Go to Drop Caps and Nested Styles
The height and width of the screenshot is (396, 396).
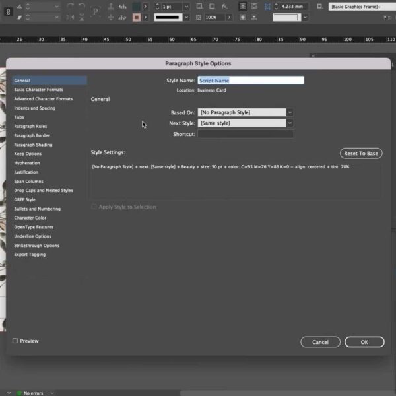tap(44, 190)
